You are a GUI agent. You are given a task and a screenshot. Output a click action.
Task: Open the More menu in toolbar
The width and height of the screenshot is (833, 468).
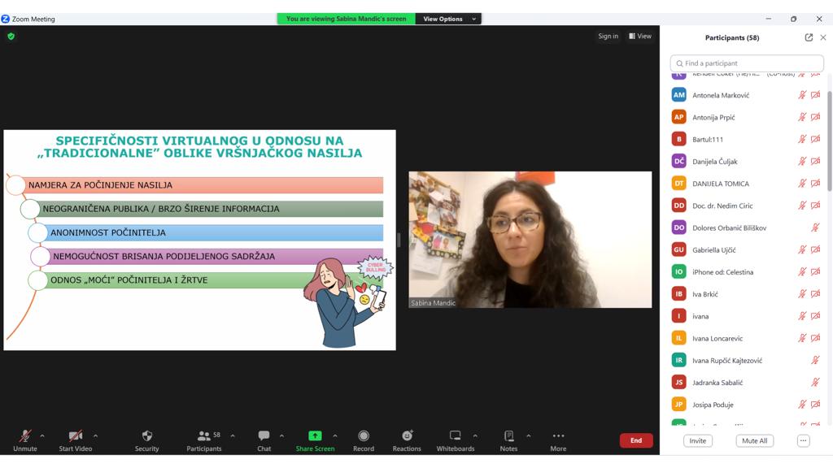pos(558,436)
